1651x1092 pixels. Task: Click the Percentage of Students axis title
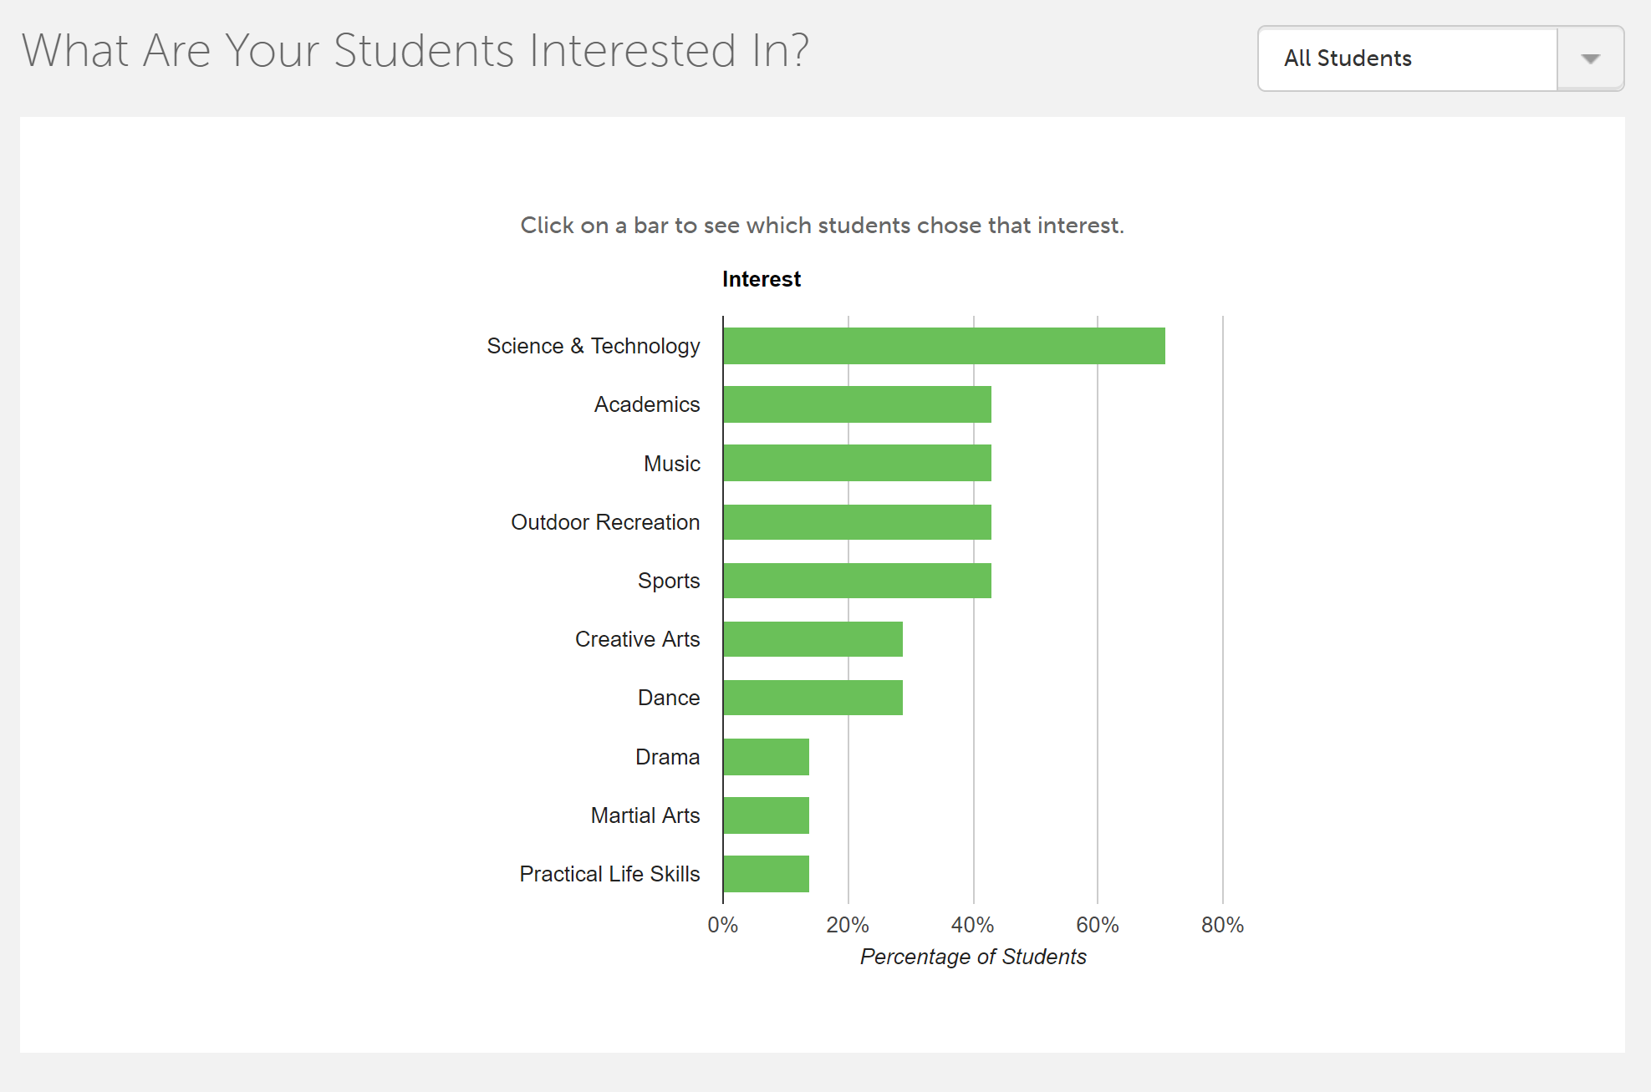tap(973, 957)
